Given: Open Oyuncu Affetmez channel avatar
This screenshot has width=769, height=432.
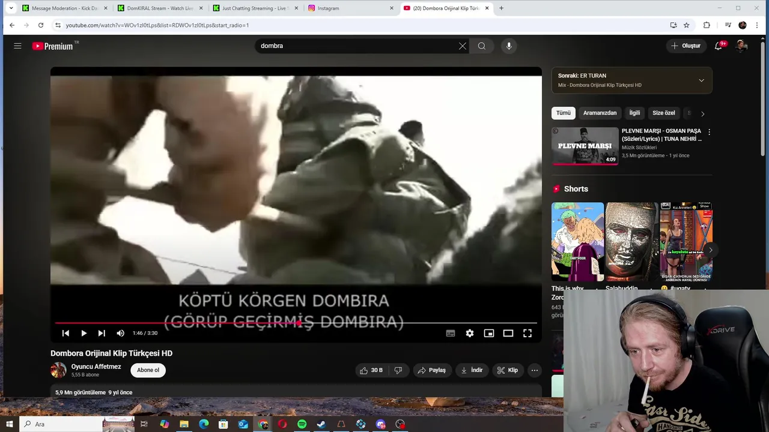Looking at the screenshot, I should click(x=58, y=370).
